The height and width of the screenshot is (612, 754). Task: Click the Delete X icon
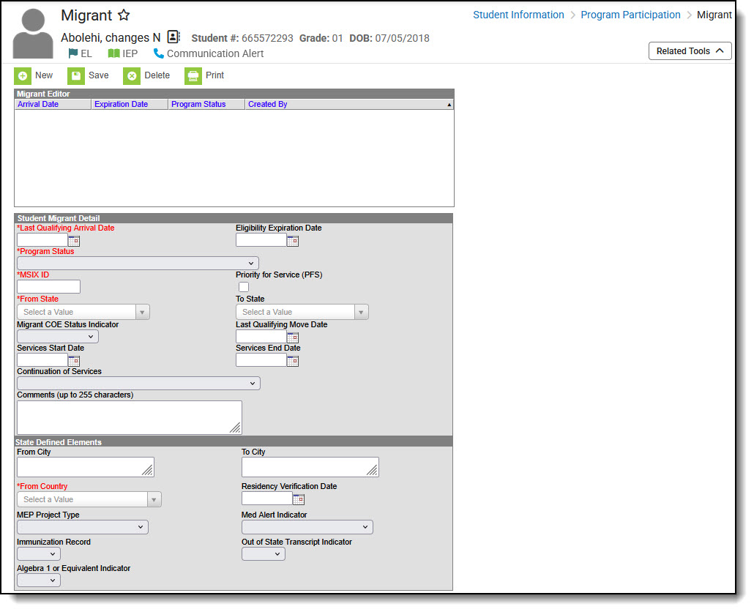(x=132, y=76)
